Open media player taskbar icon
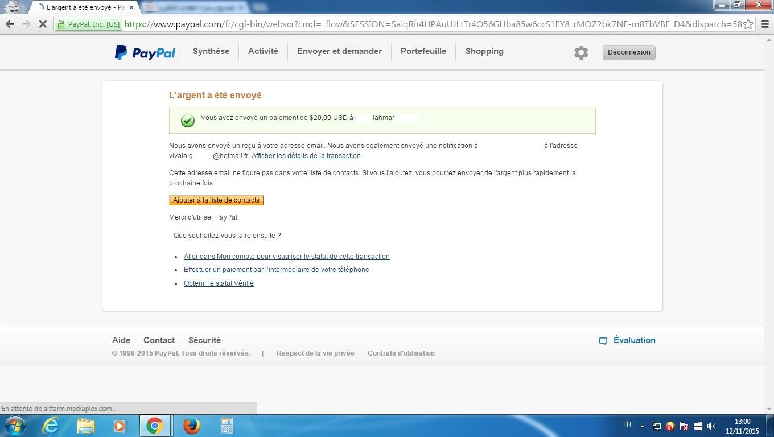The width and height of the screenshot is (774, 437). [x=120, y=426]
